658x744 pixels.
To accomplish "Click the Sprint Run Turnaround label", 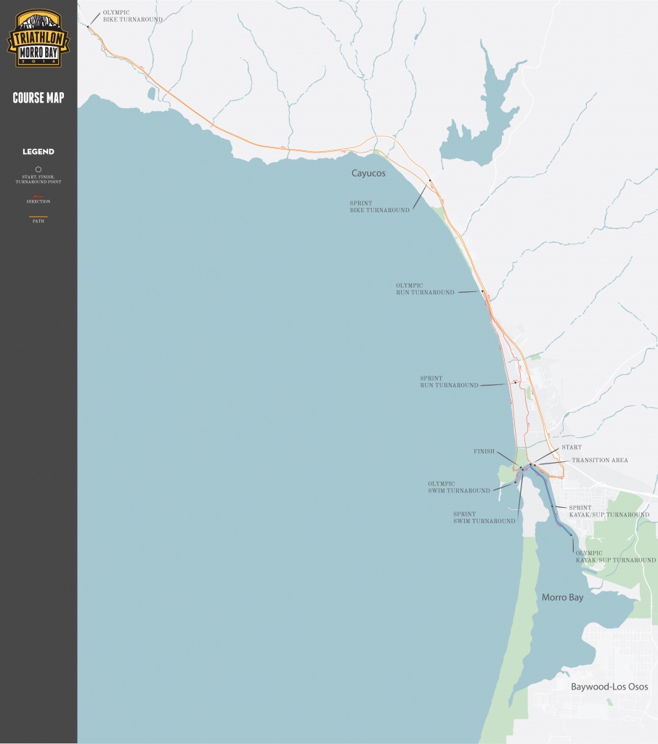I will 449,381.
